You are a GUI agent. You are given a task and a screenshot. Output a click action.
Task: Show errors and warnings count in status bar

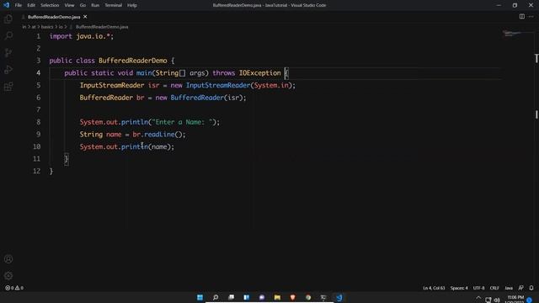[14, 288]
